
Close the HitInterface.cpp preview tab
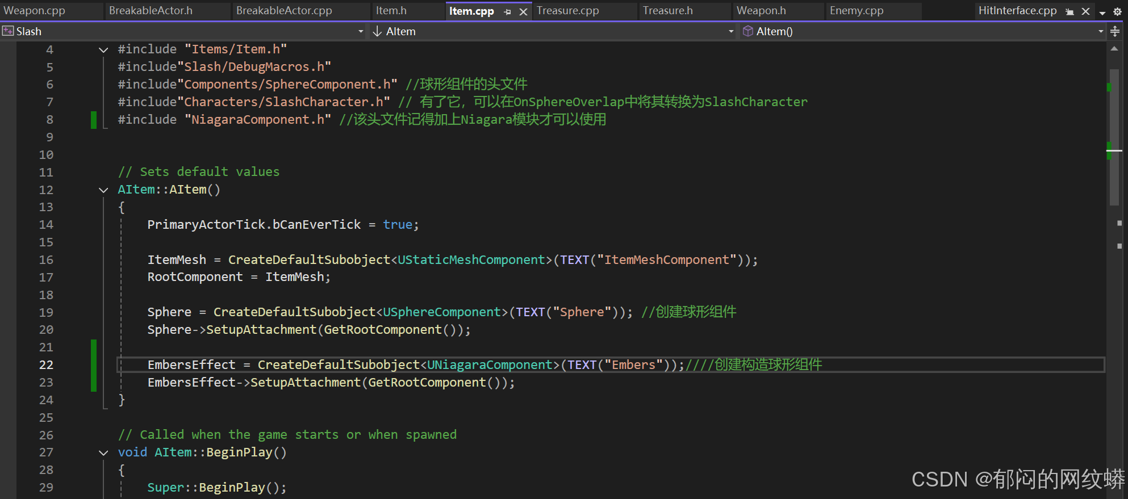pyautogui.click(x=1085, y=11)
